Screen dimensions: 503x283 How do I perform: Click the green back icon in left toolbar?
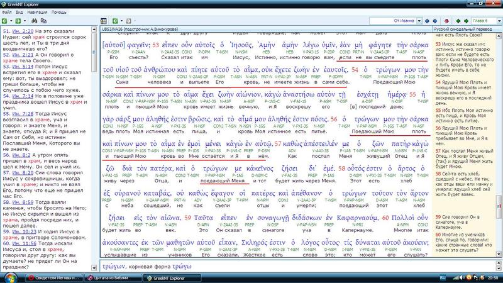[5, 21]
